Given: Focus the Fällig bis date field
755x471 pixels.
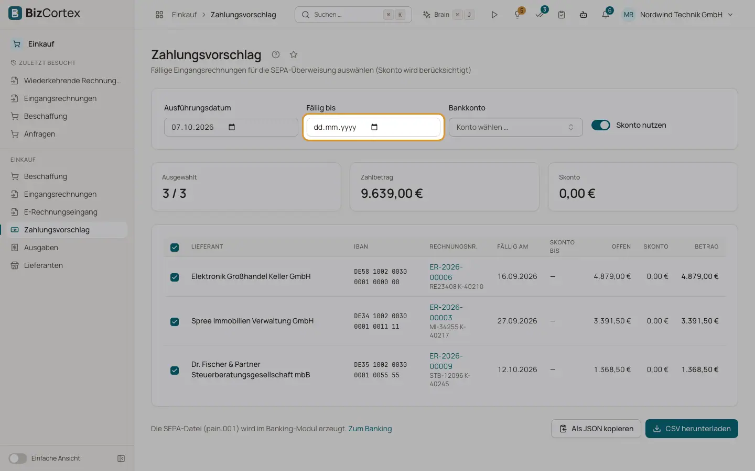Looking at the screenshot, I should click(373, 127).
